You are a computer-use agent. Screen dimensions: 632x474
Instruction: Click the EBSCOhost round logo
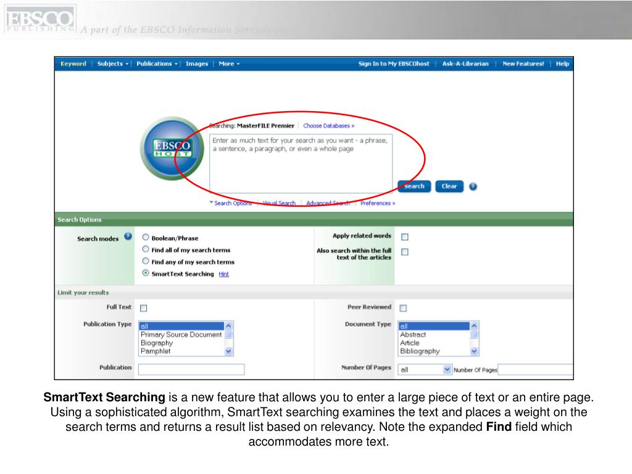tap(173, 148)
